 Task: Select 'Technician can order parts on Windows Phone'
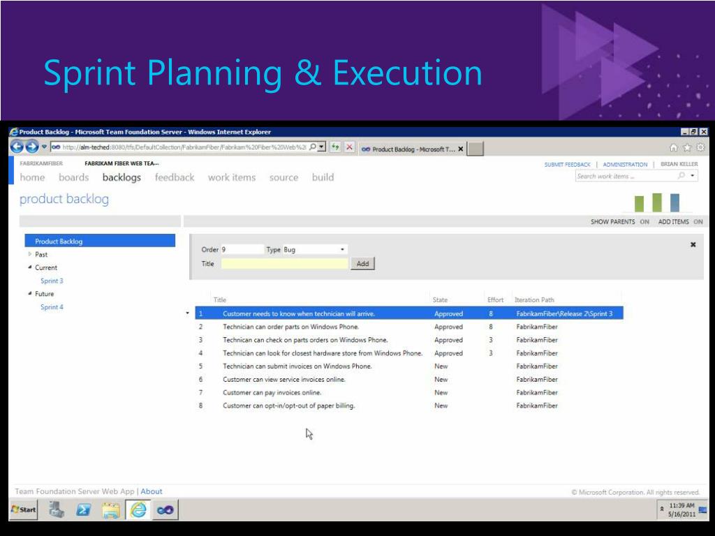tap(409, 327)
